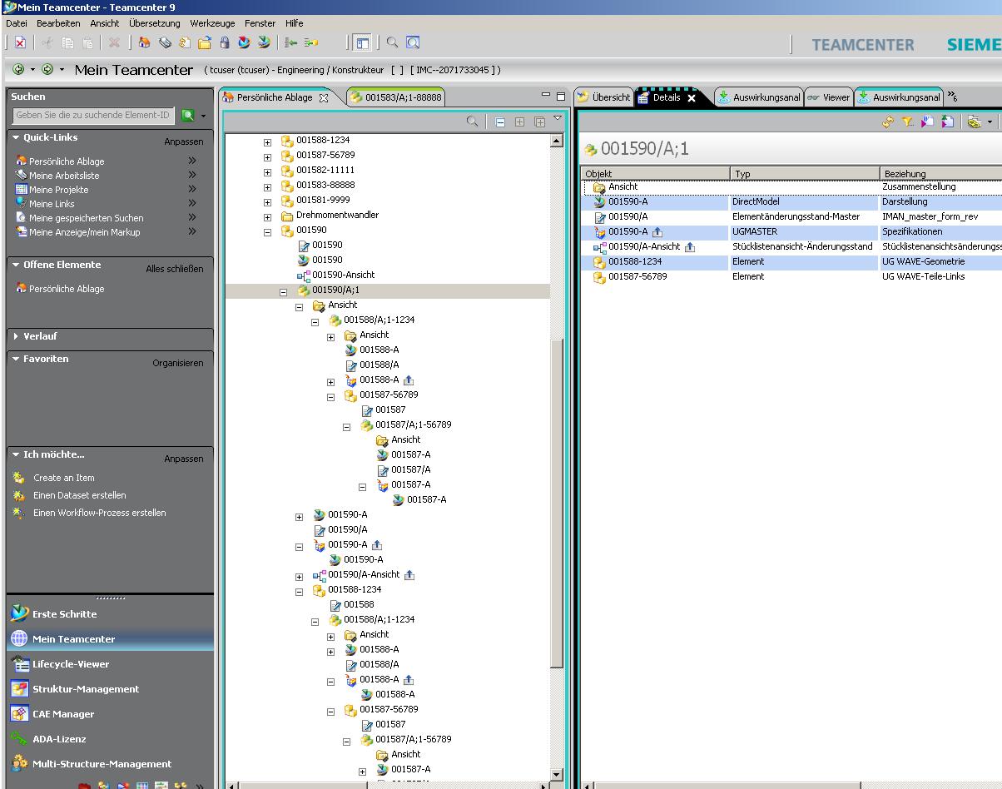Image resolution: width=1002 pixels, height=789 pixels.
Task: Show the hidden tabs overflow list
Action: pyautogui.click(x=952, y=97)
